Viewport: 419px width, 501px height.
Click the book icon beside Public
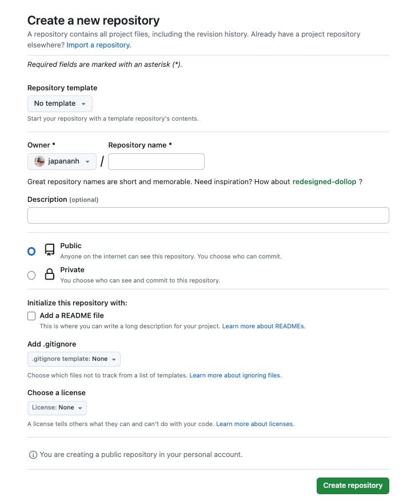(x=49, y=249)
